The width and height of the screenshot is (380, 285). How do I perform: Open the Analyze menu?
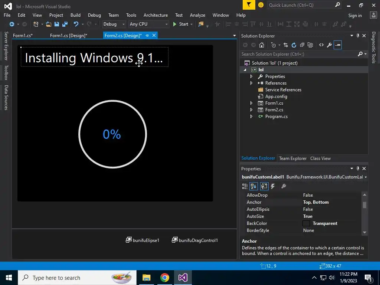click(197, 15)
